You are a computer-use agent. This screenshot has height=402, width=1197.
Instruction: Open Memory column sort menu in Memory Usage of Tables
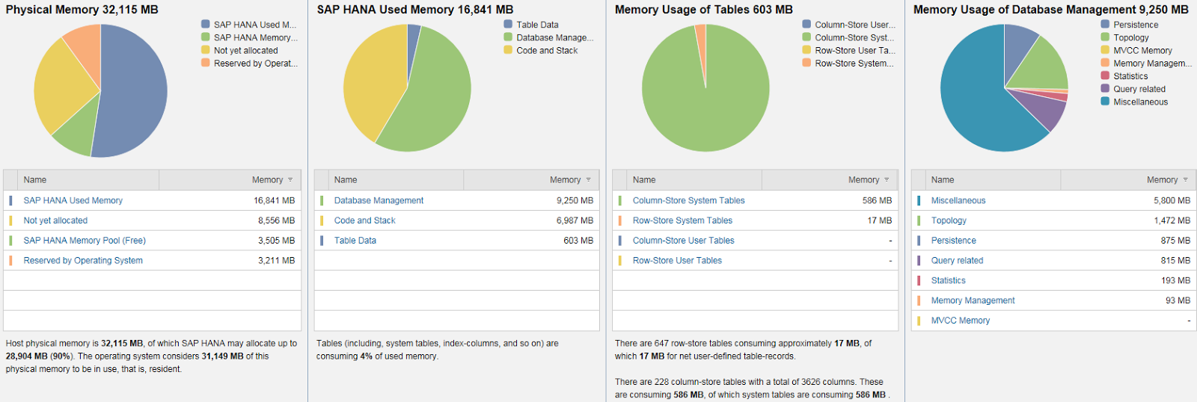point(887,180)
